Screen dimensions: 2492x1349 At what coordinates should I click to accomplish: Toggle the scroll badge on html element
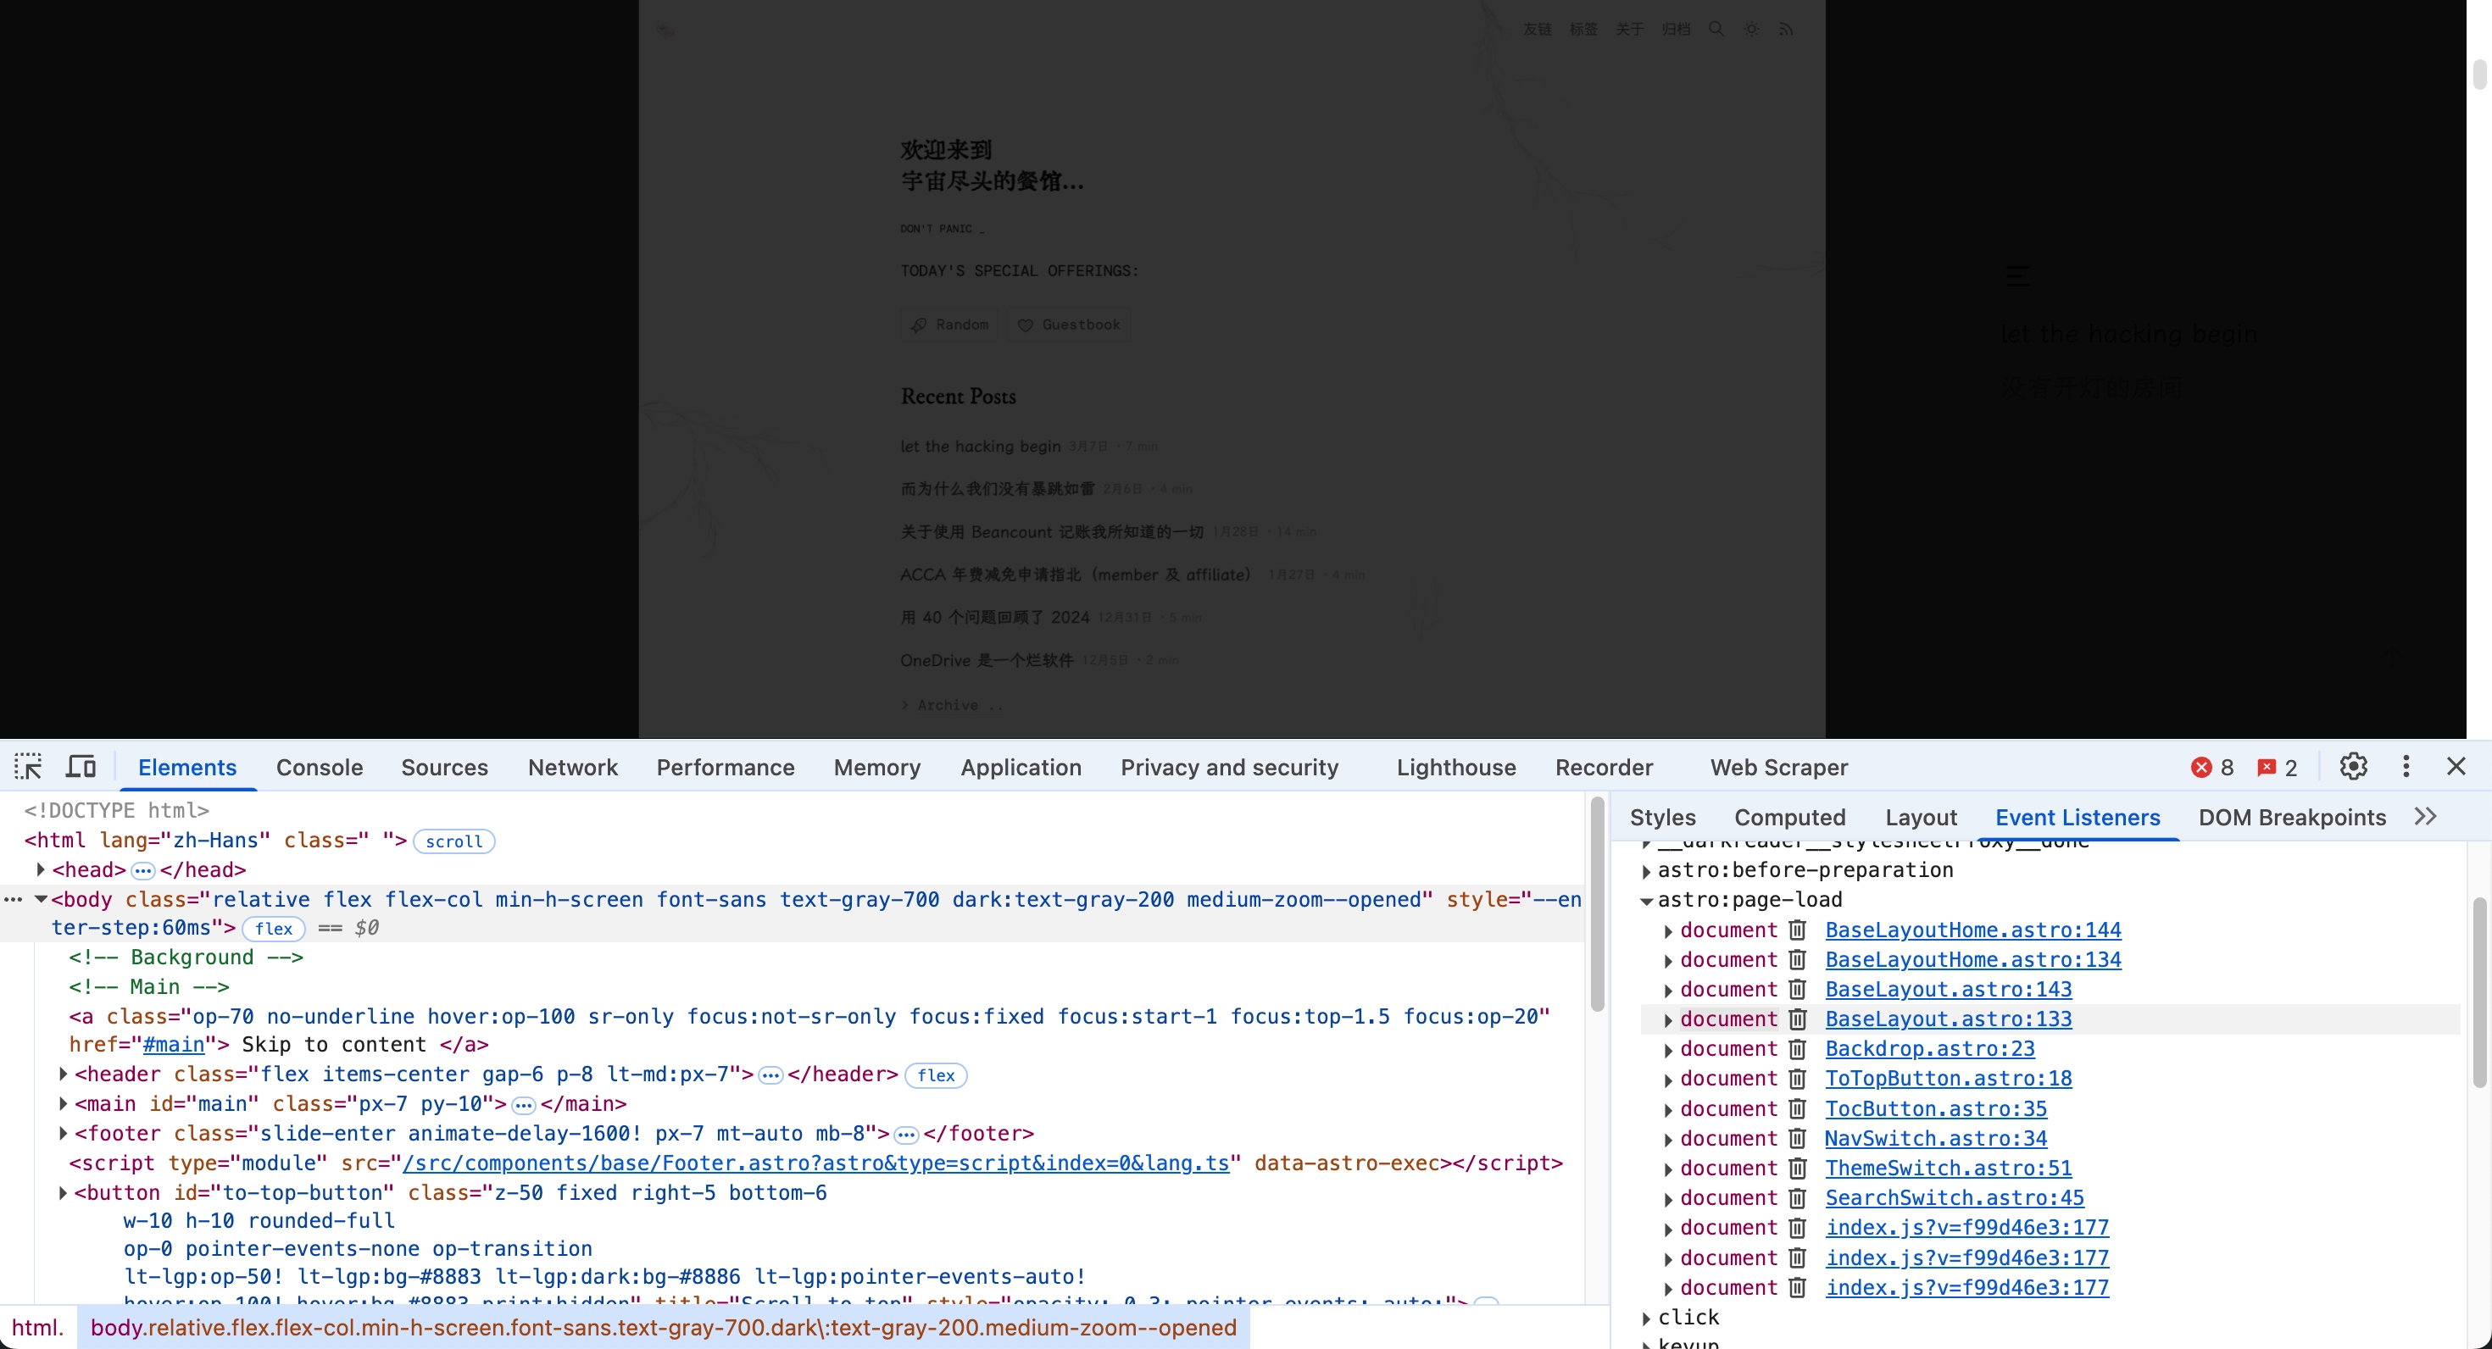[x=453, y=841]
